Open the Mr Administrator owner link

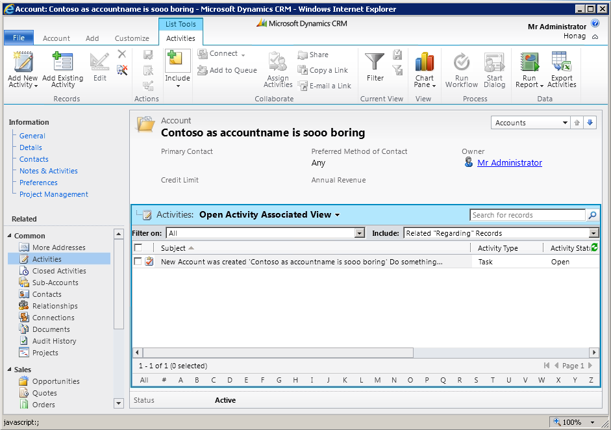point(510,162)
